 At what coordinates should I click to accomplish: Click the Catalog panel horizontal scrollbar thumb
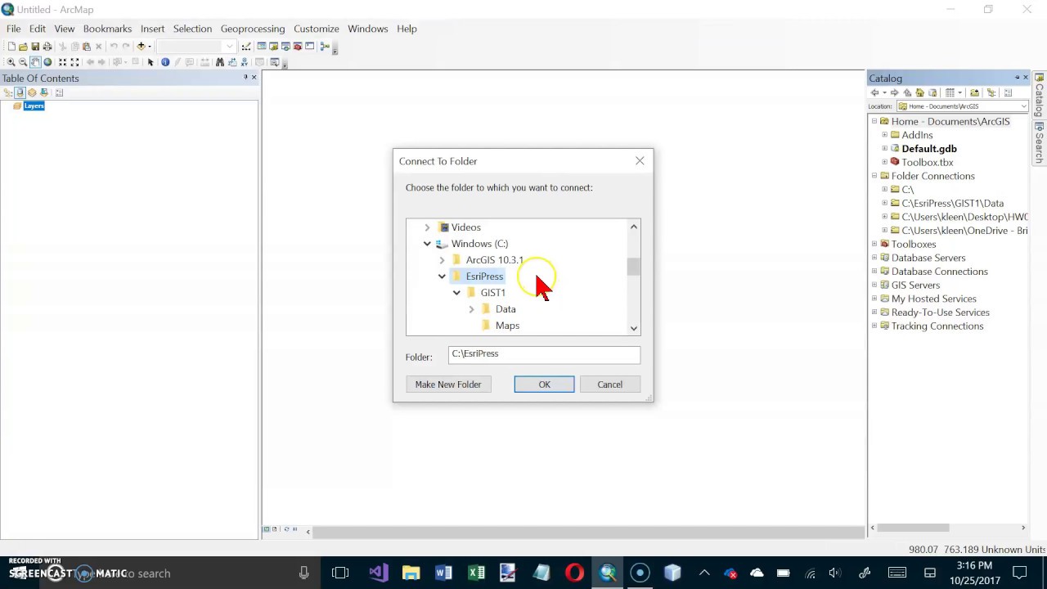[x=914, y=528]
